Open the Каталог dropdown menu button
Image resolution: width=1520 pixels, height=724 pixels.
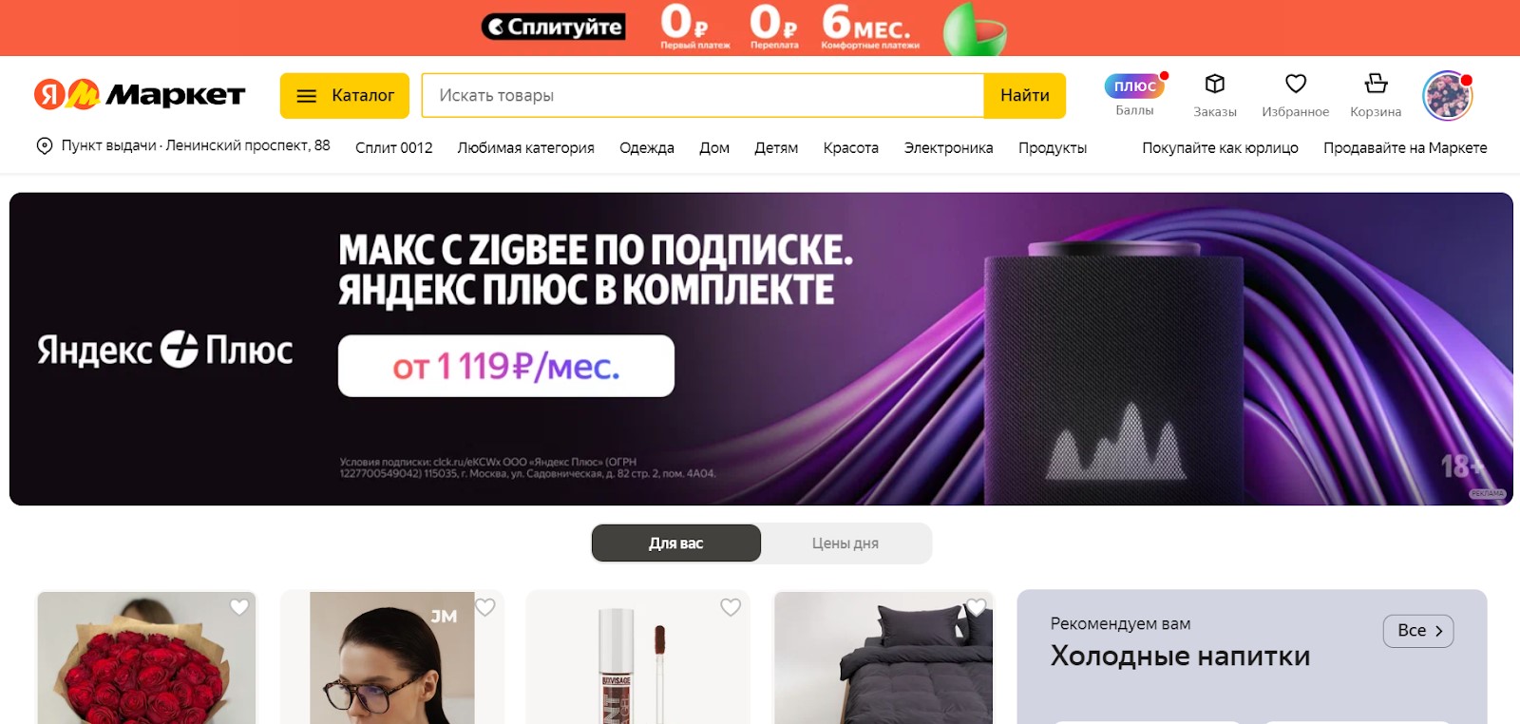click(x=345, y=96)
